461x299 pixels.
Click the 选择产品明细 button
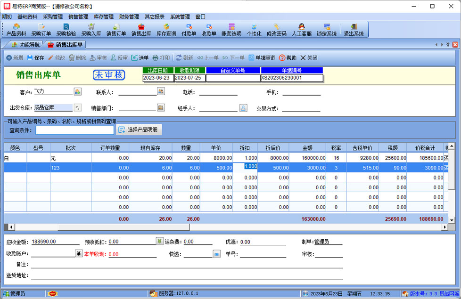139,130
